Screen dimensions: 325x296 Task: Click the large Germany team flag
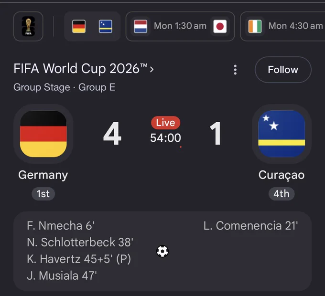[x=43, y=134]
